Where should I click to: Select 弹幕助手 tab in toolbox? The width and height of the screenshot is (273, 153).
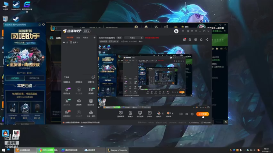(x=67, y=82)
